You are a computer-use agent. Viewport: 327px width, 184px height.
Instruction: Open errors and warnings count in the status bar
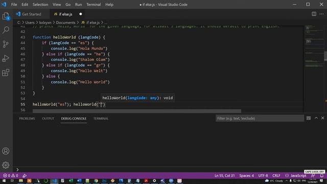click(11, 175)
